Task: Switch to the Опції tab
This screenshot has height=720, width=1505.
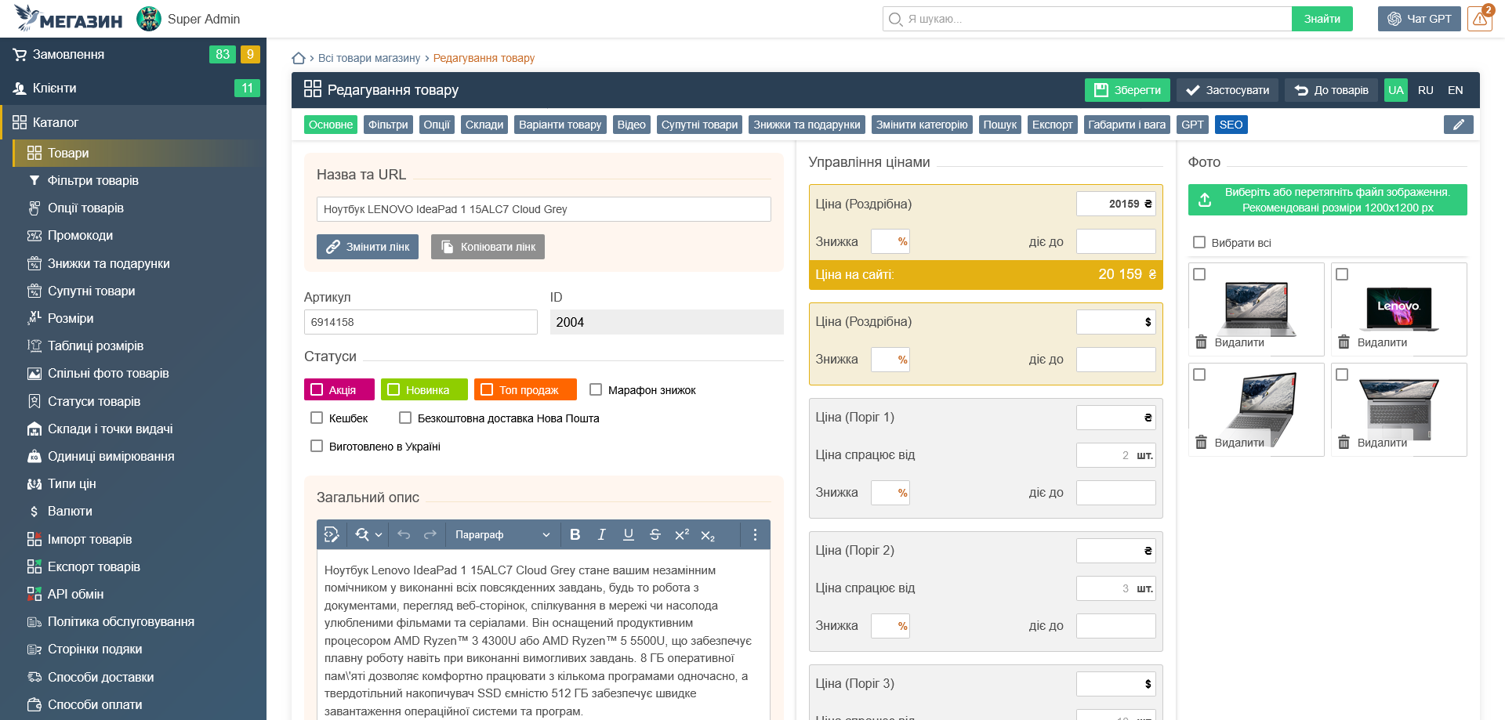Action: [437, 125]
